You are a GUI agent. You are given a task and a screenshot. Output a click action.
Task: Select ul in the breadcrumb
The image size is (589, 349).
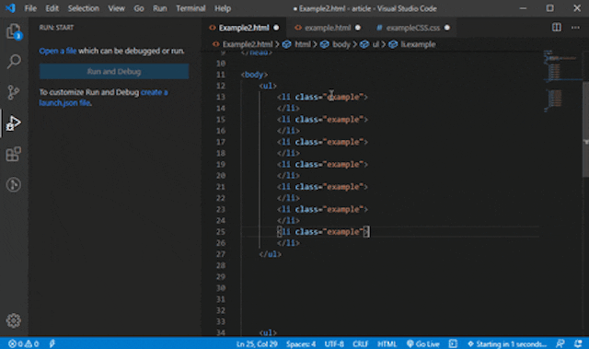pos(375,44)
